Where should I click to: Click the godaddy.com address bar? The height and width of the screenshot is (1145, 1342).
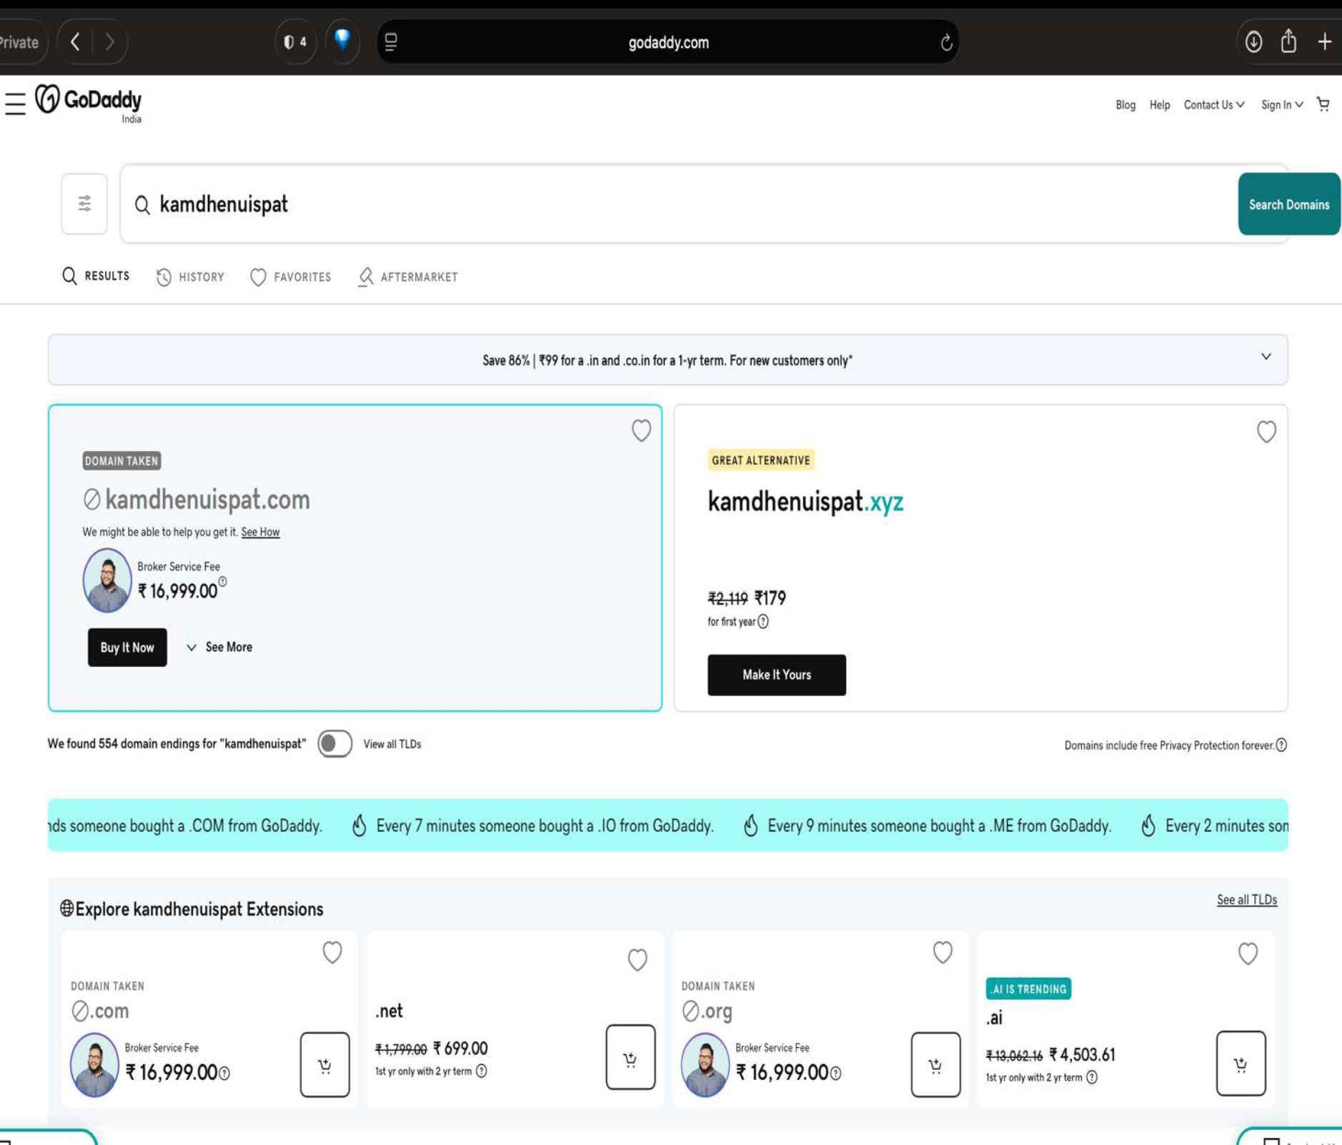click(668, 42)
